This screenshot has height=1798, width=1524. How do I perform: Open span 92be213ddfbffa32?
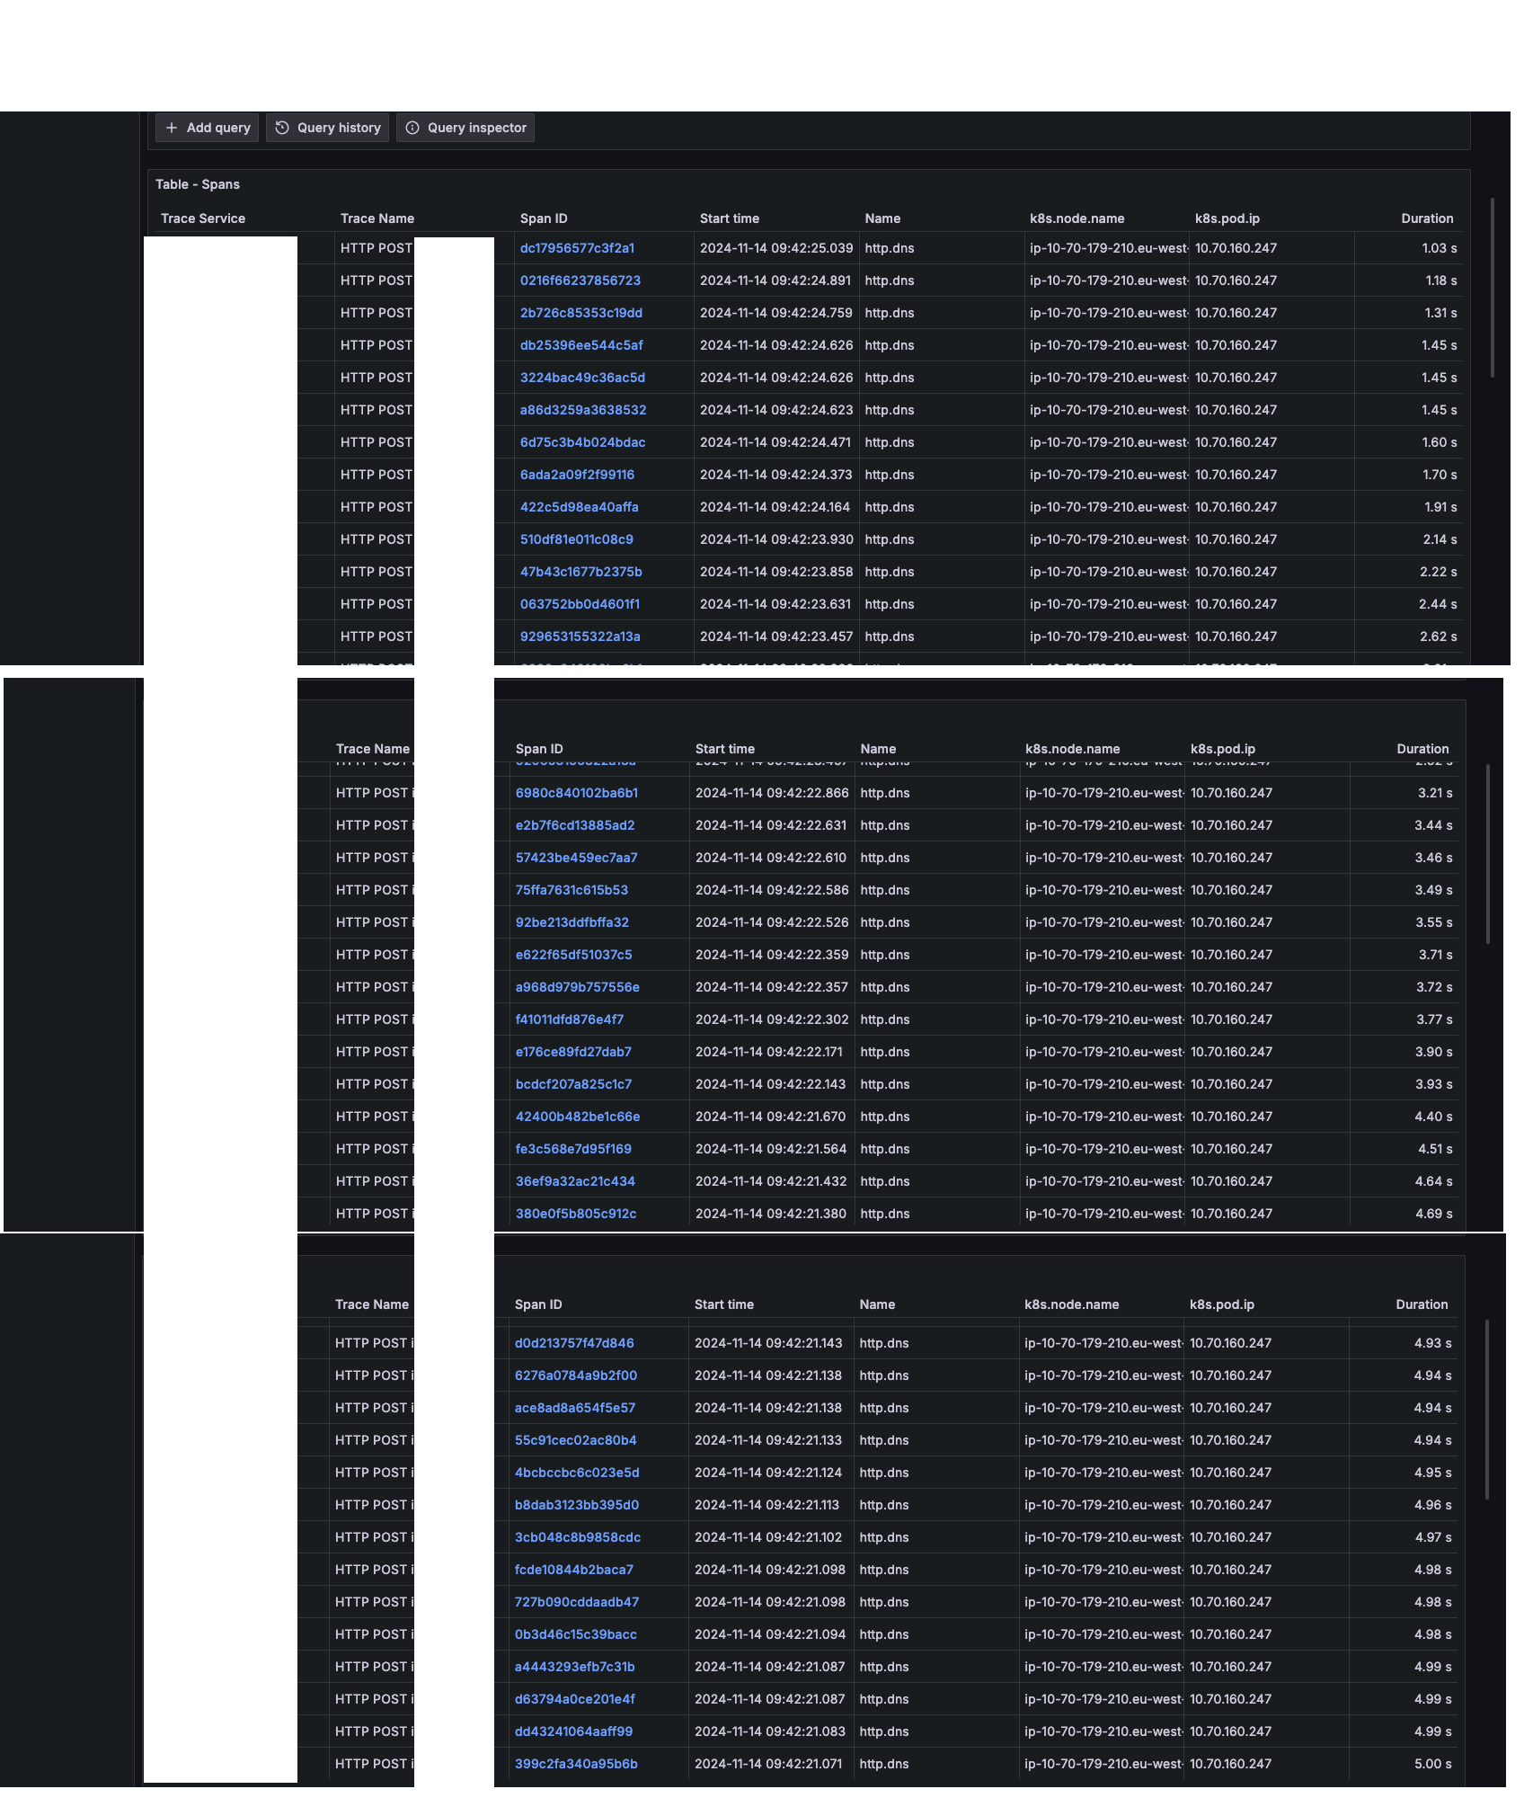click(572, 922)
